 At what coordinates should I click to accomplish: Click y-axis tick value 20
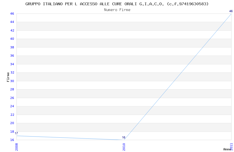tap(12, 123)
